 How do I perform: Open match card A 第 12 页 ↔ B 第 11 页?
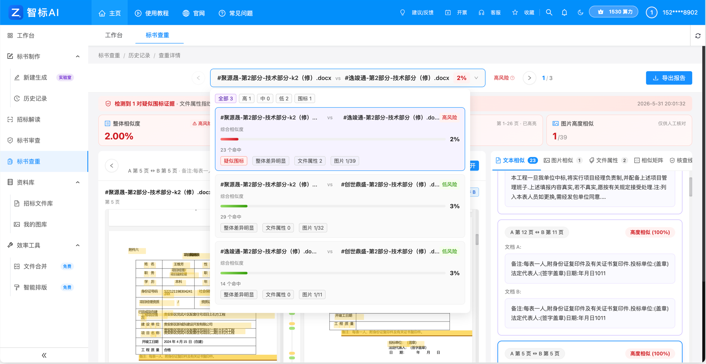point(590,278)
